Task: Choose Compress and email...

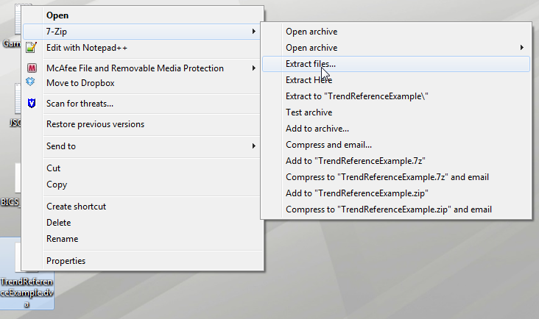Action: tap(328, 145)
